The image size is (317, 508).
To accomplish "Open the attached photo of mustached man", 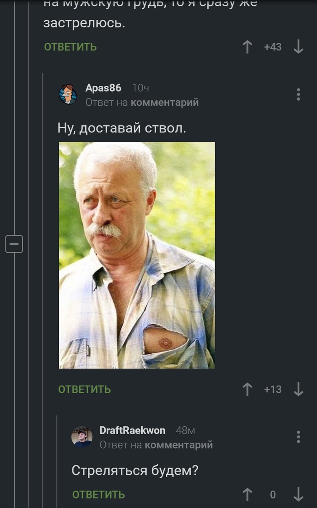I will click(137, 255).
